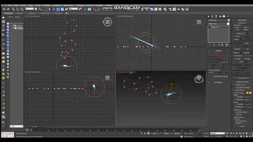Switch to the Object Paint ribbon tab

pyautogui.click(x=45, y=13)
